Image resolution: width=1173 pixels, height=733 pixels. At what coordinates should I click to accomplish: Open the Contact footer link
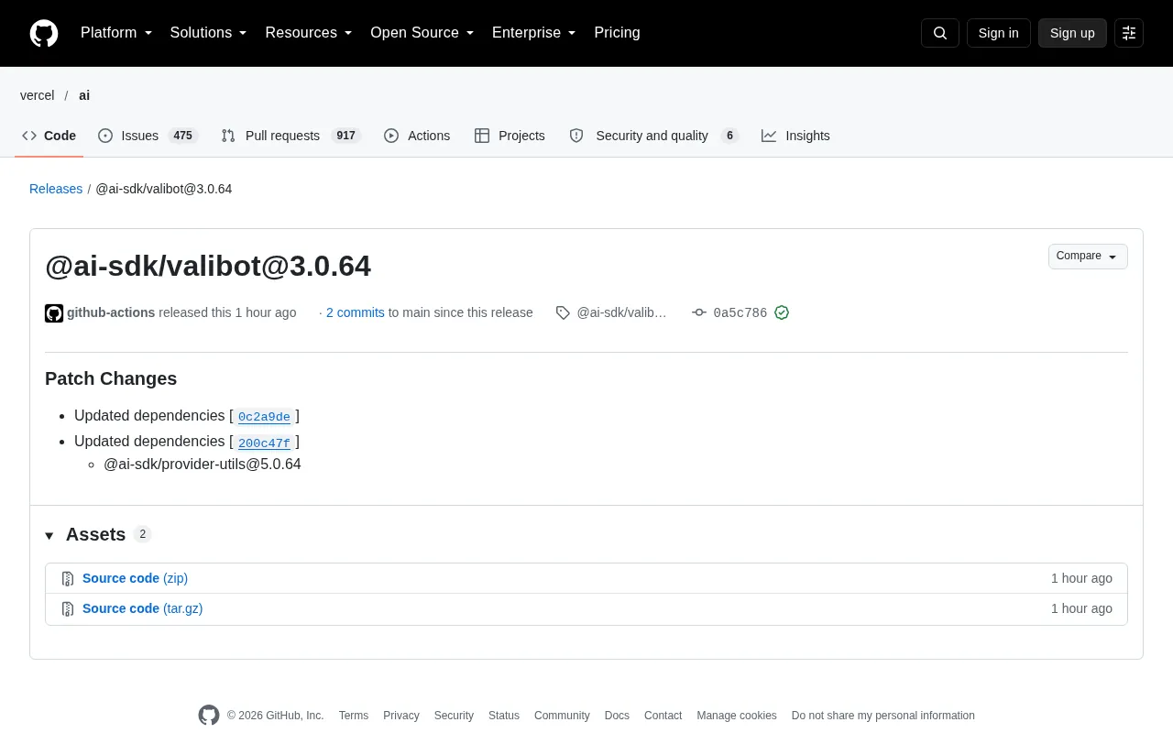click(x=663, y=716)
